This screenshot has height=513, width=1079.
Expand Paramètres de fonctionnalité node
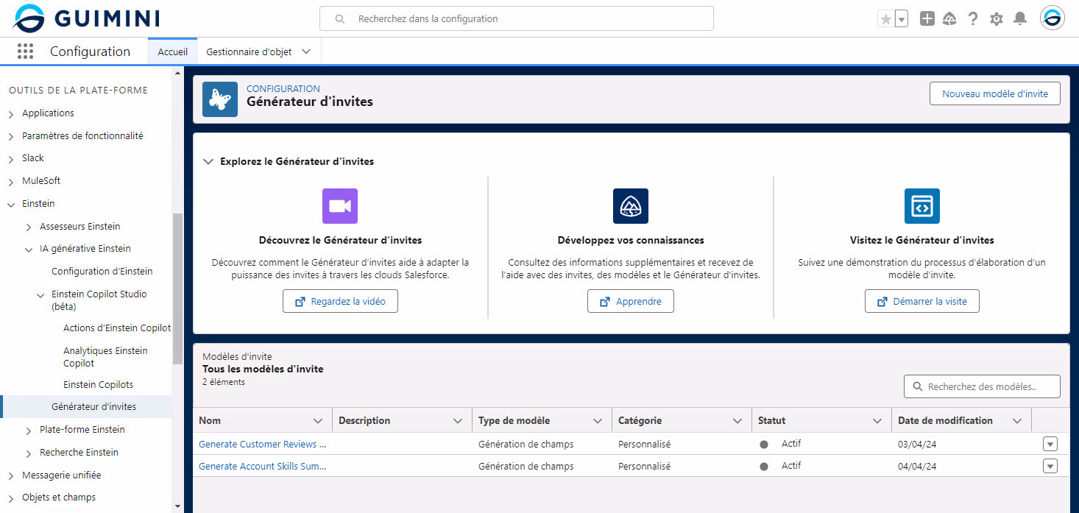[x=11, y=137]
